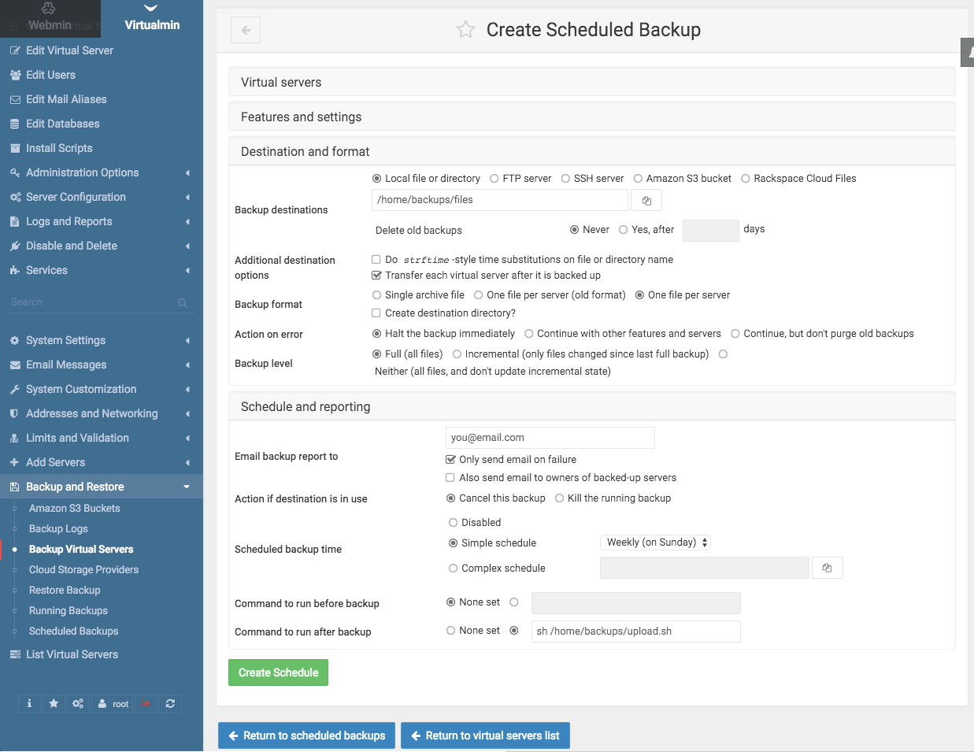Click the email backup report input field

click(x=550, y=437)
